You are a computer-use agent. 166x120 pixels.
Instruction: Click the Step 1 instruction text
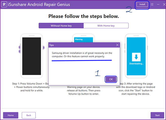[30, 87]
